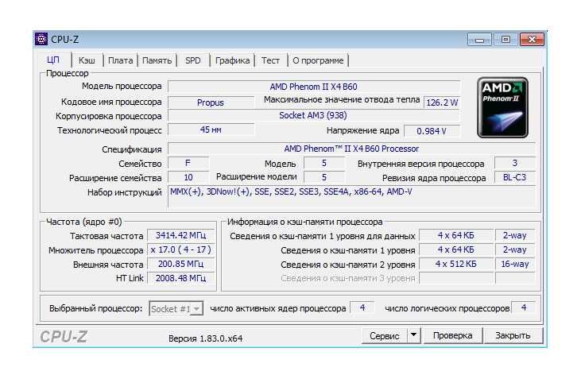Click the AMD Phenom II processor logo
Screen dimensions: 581x375
click(x=502, y=108)
